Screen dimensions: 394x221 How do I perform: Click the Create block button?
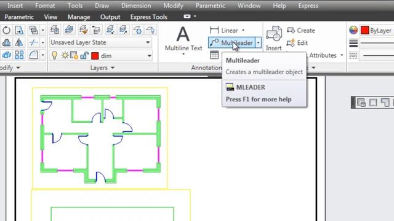click(301, 30)
